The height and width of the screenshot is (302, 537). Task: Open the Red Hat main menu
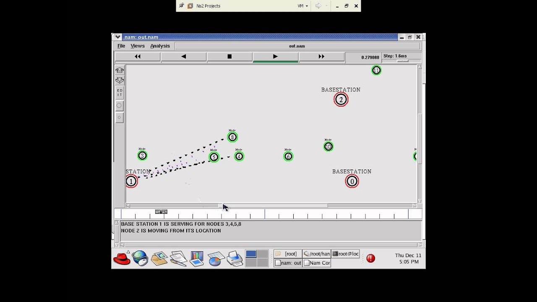tap(122, 258)
